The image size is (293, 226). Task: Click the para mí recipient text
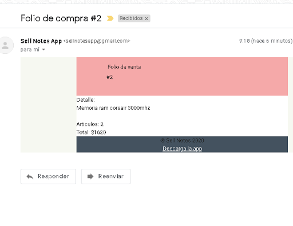tap(30, 50)
